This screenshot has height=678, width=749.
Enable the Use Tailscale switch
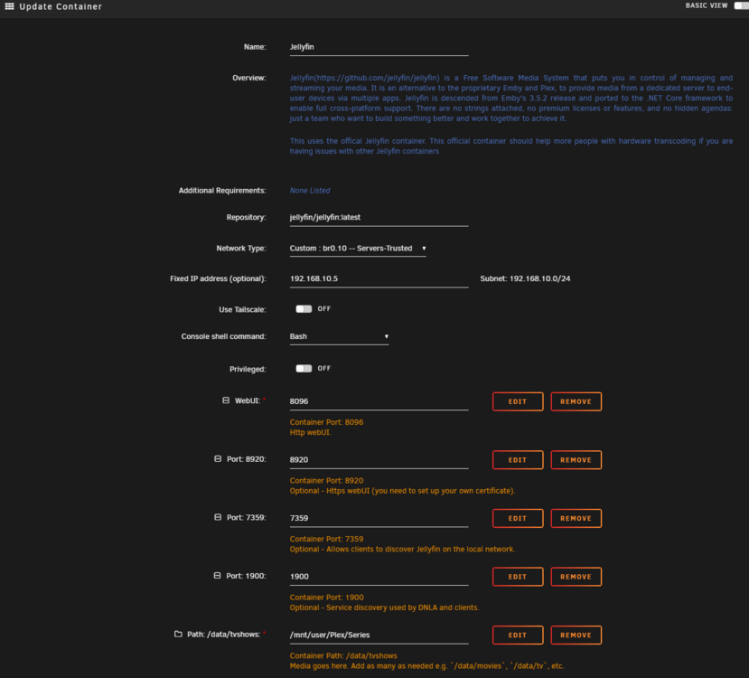pos(304,308)
